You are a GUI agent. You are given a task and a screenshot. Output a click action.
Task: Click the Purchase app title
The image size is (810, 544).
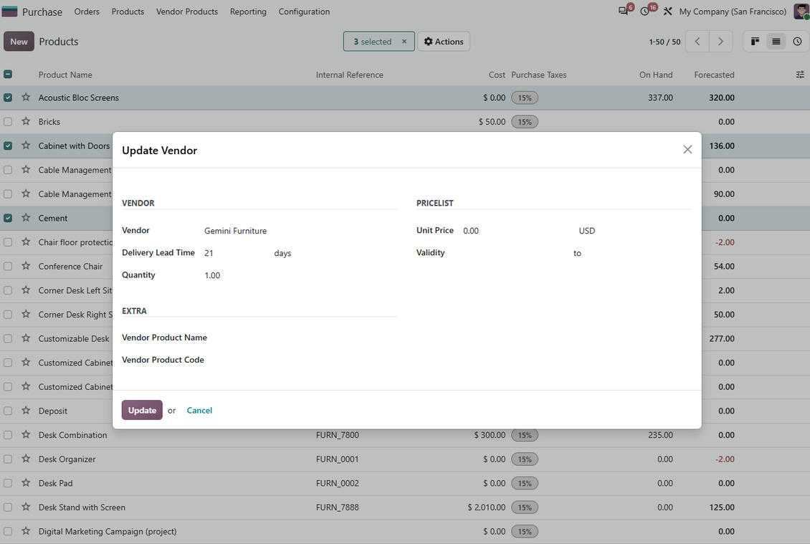pyautogui.click(x=42, y=11)
